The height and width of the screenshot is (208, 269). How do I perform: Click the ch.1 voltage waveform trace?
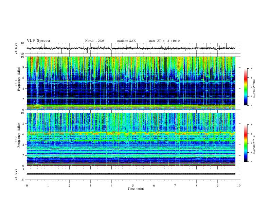(x=131, y=48)
